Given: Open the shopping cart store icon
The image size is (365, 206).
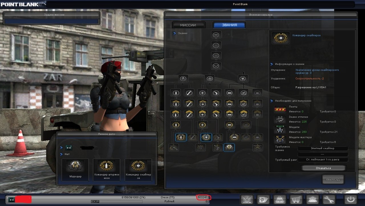Looking at the screenshot, I should pos(297,199).
